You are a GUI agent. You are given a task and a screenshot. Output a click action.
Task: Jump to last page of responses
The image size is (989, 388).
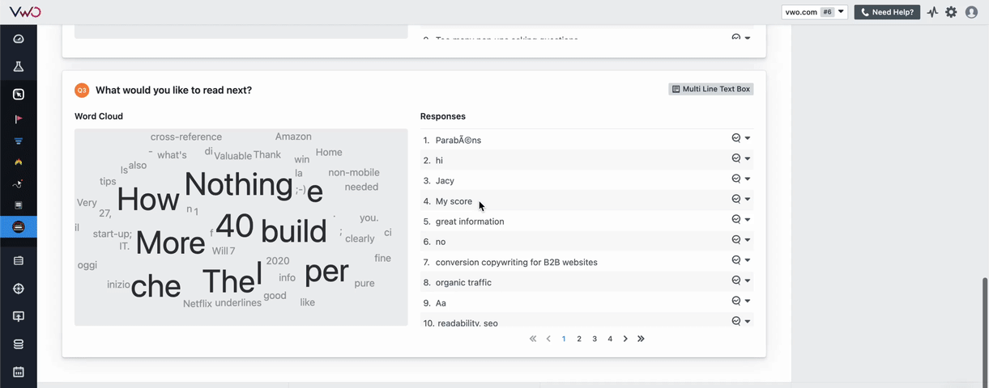[641, 339]
